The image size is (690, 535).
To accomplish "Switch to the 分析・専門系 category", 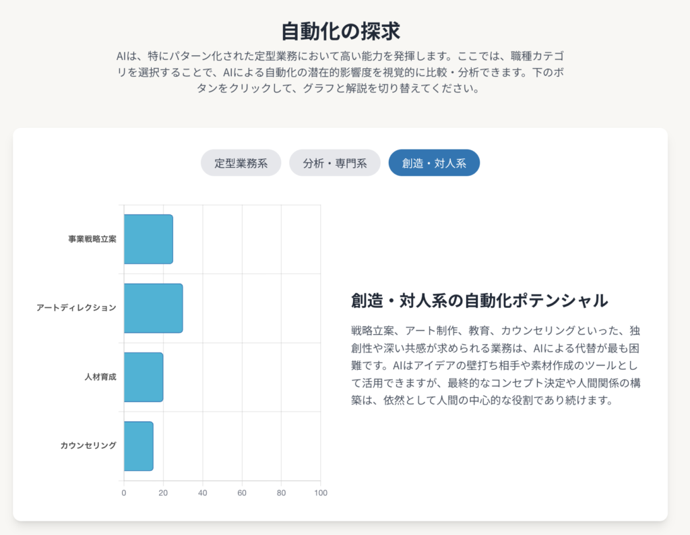I will point(335,163).
